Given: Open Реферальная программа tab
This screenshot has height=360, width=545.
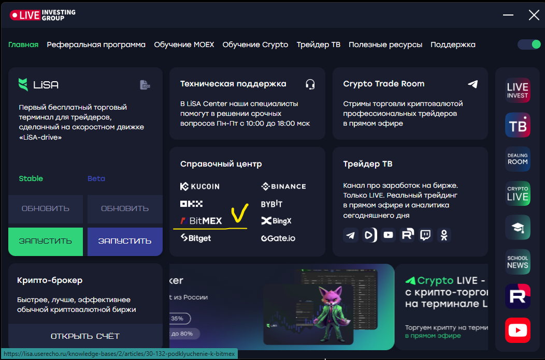Looking at the screenshot, I should [x=96, y=45].
